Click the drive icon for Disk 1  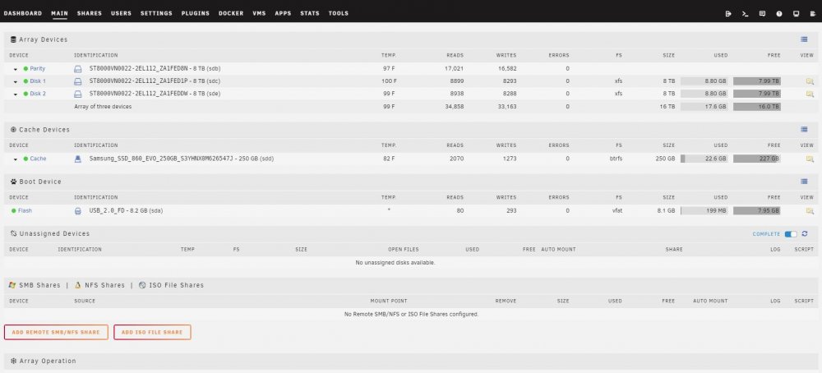tap(77, 81)
